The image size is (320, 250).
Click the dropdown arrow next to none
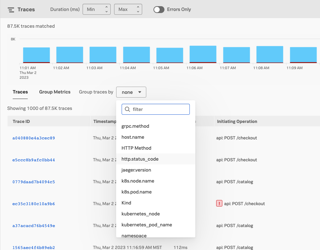(140, 92)
